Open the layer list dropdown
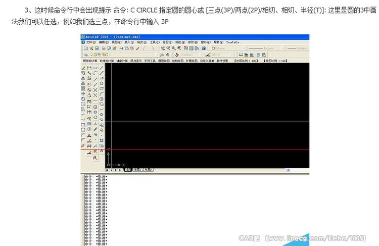 coord(157,55)
